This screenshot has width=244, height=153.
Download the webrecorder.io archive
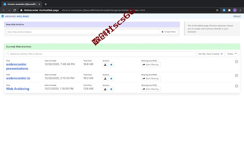click(105, 78)
